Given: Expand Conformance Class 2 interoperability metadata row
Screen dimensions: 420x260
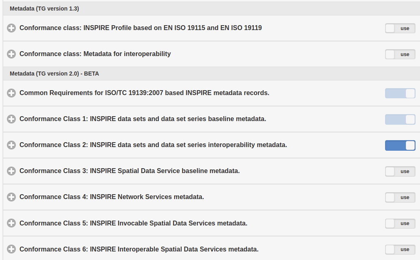Looking at the screenshot, I should click(11, 145).
